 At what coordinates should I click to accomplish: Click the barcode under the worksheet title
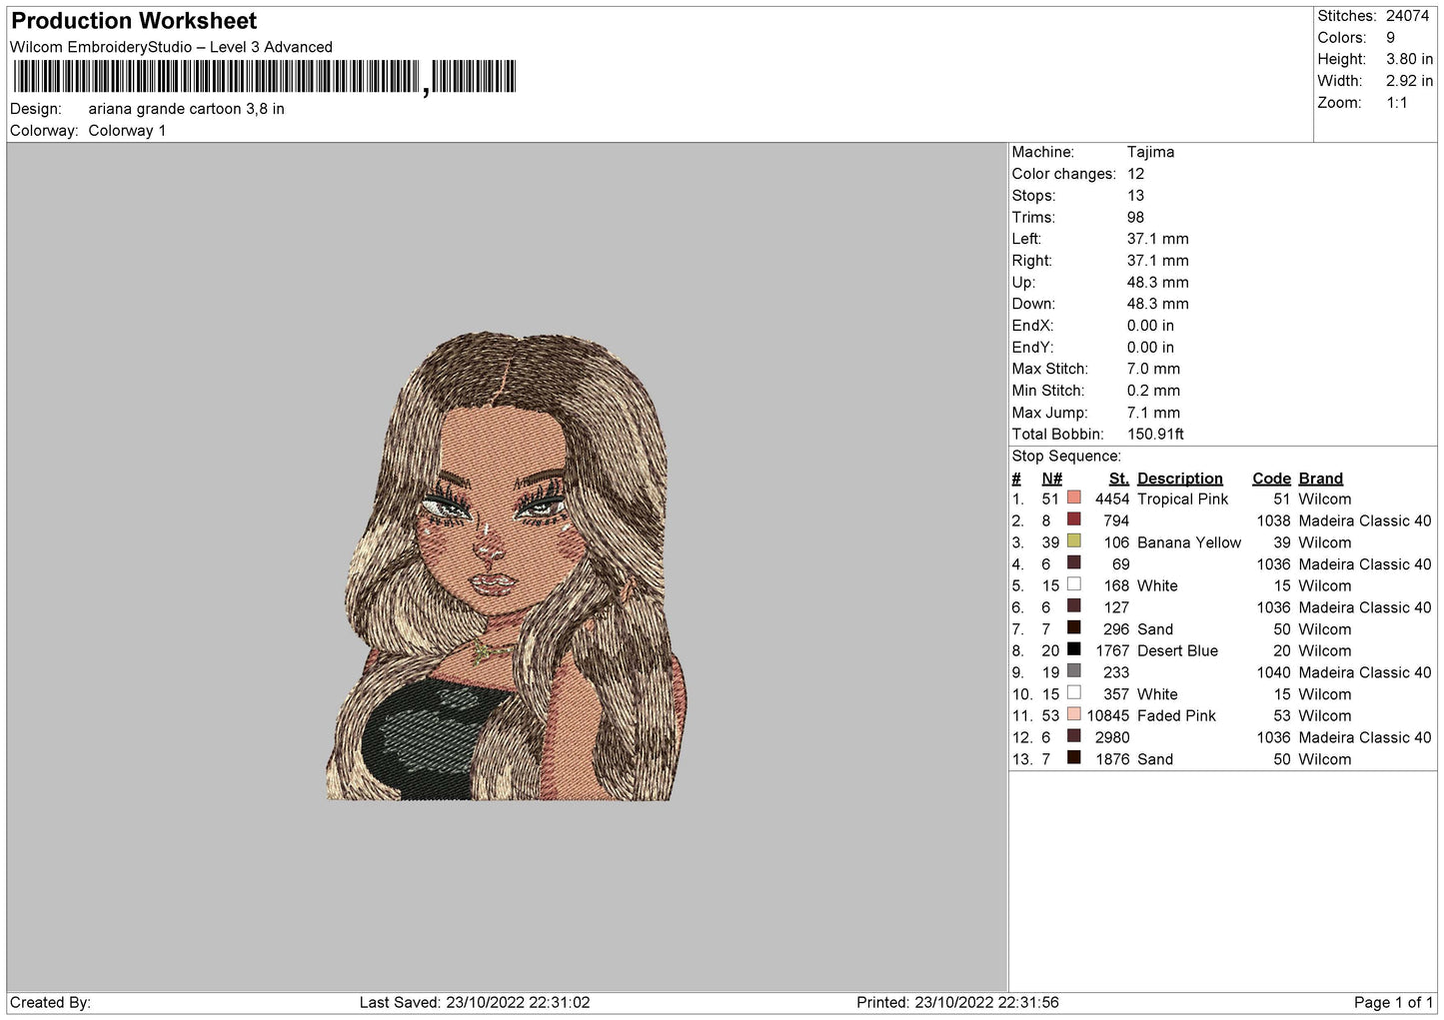[265, 77]
